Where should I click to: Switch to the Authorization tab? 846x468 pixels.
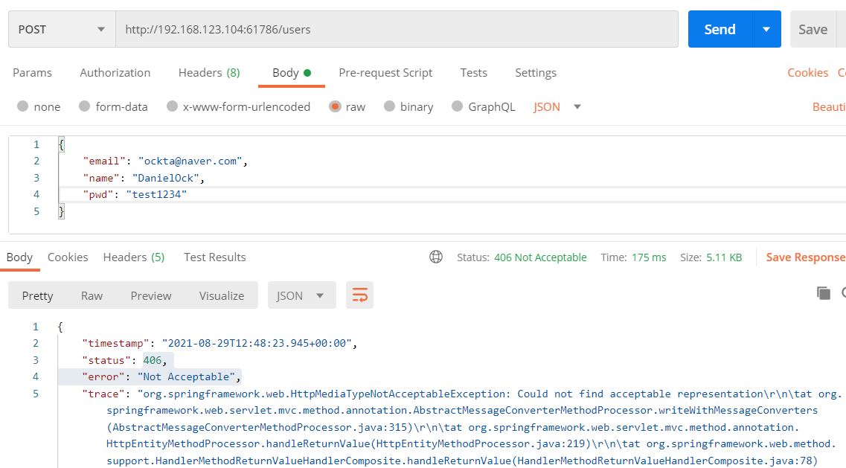(x=115, y=73)
